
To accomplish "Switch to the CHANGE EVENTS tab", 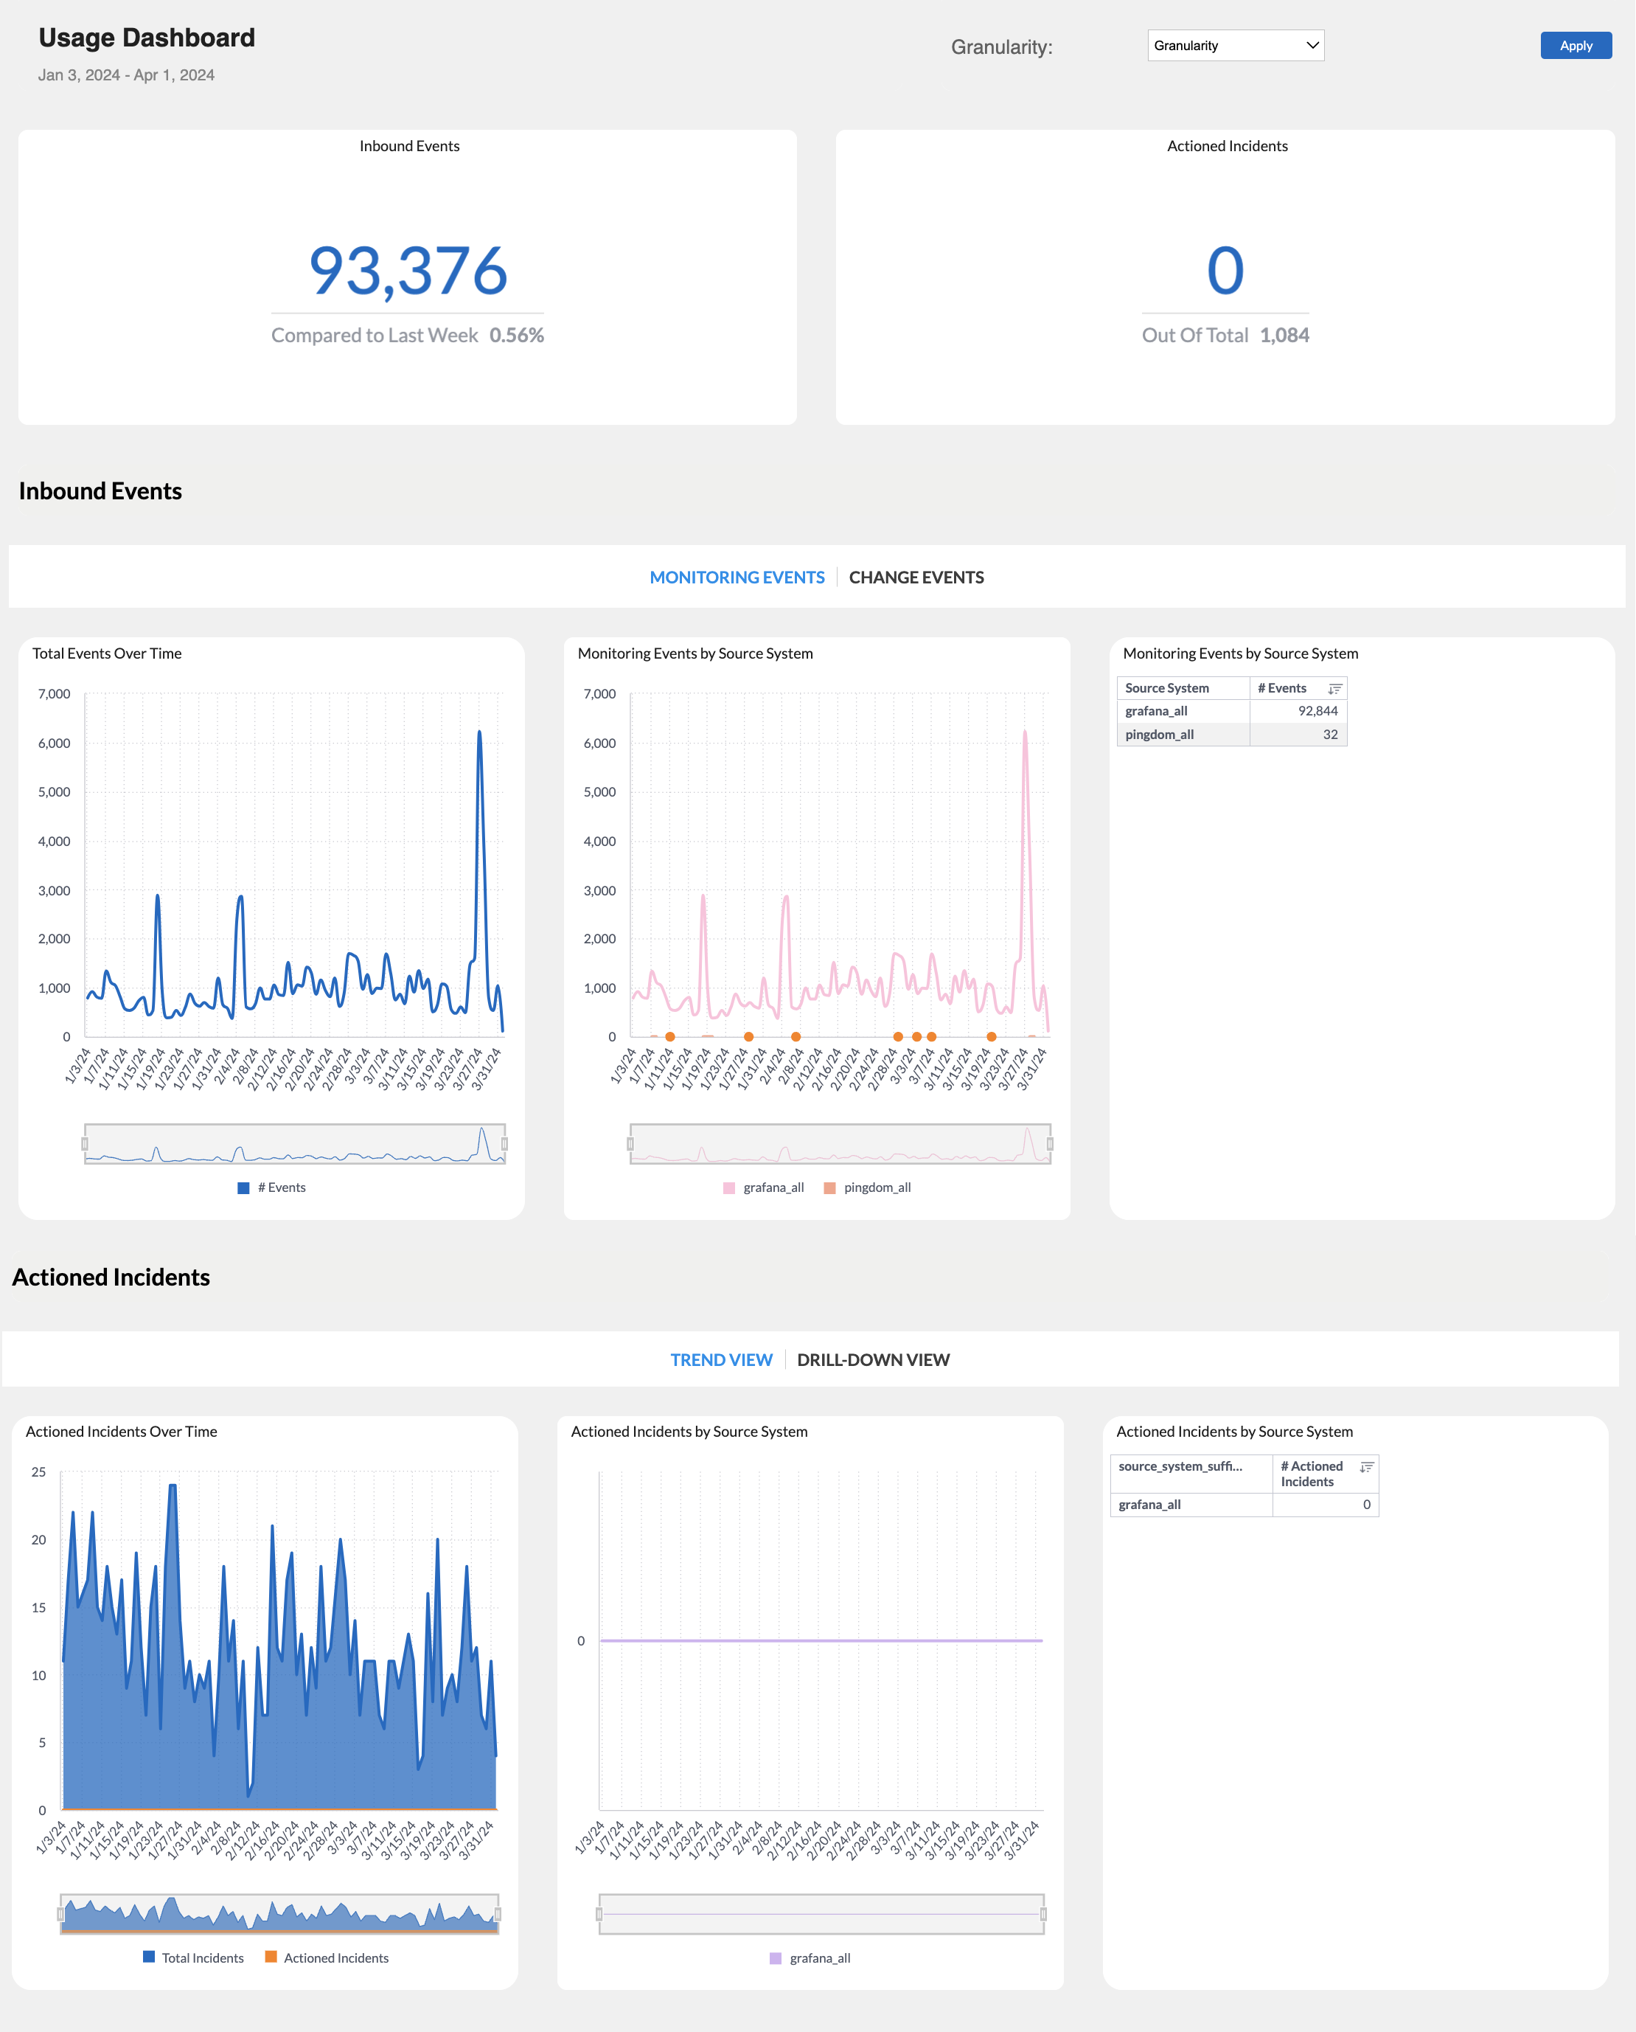I will tap(916, 577).
